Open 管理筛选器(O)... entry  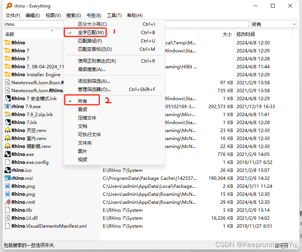coord(114,90)
